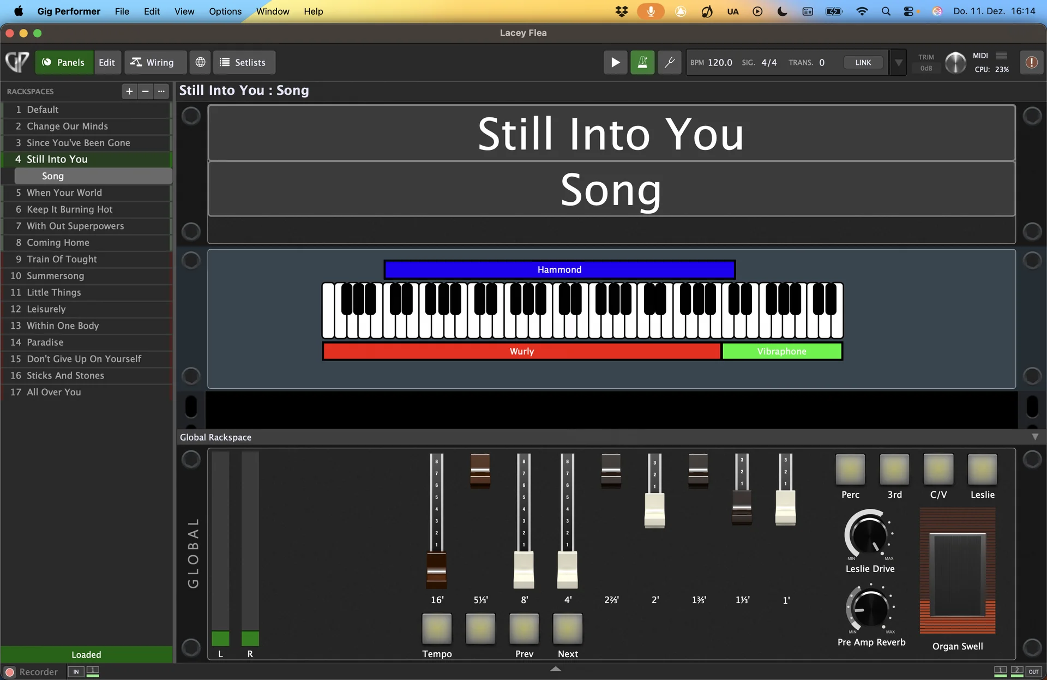The width and height of the screenshot is (1047, 680).
Task: Click the Recorder red record icon
Action: [10, 672]
